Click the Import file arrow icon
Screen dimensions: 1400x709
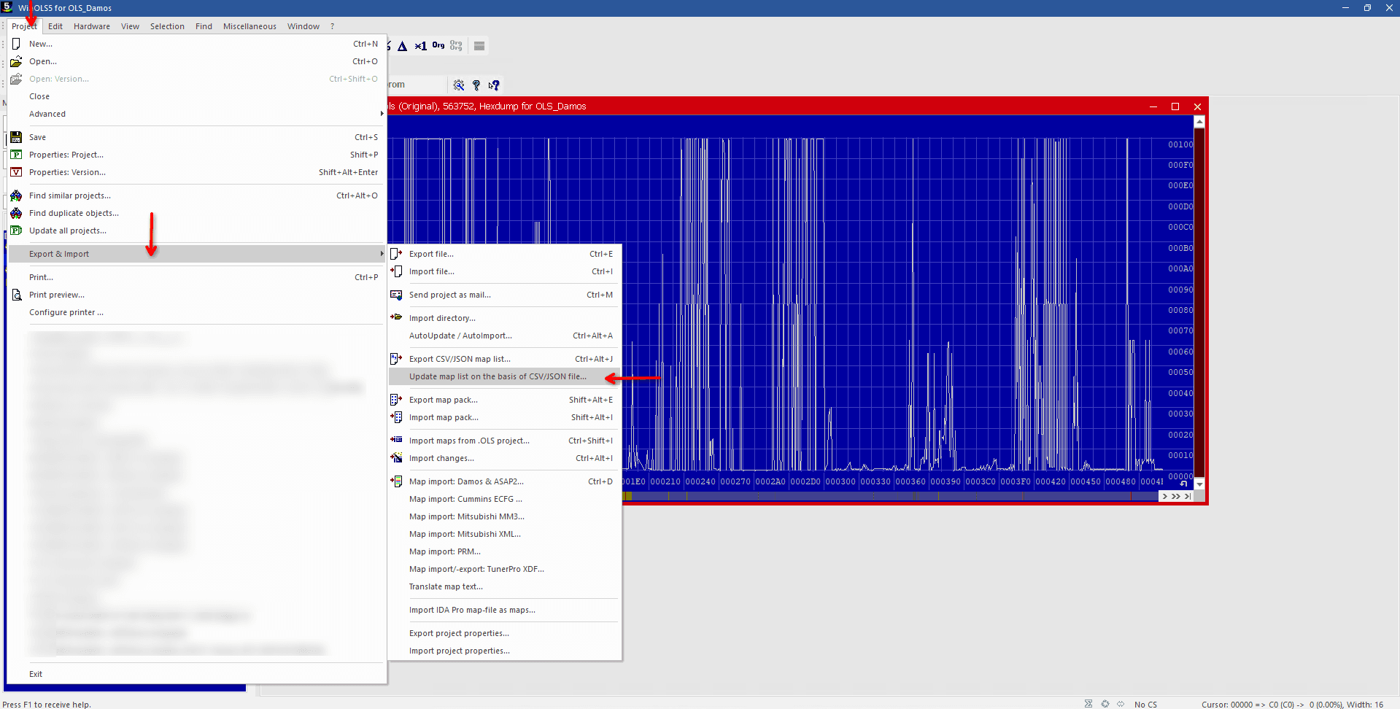(x=396, y=271)
